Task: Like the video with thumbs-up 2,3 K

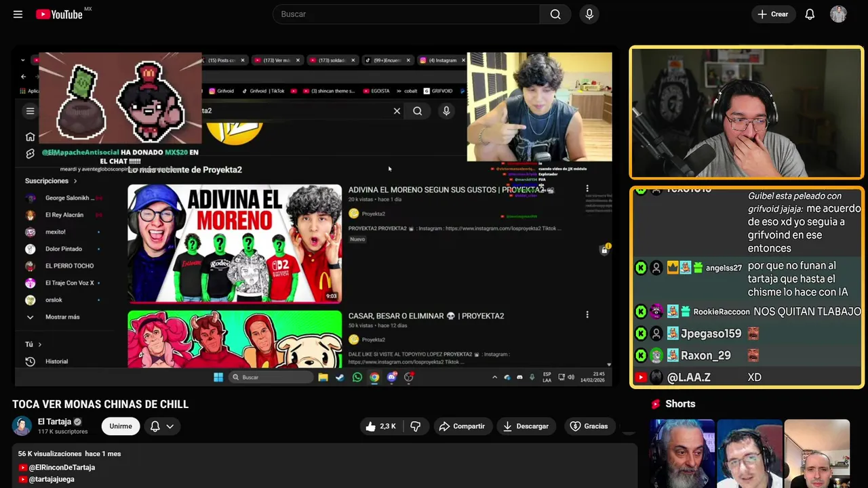Action: point(380,426)
